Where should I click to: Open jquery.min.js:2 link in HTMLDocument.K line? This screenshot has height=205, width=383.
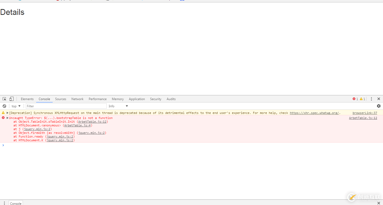tap(60, 140)
